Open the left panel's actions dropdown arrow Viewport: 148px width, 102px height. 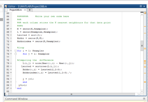click(1, 6)
